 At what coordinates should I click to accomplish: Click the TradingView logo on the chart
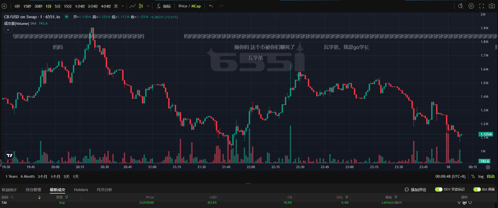9,155
